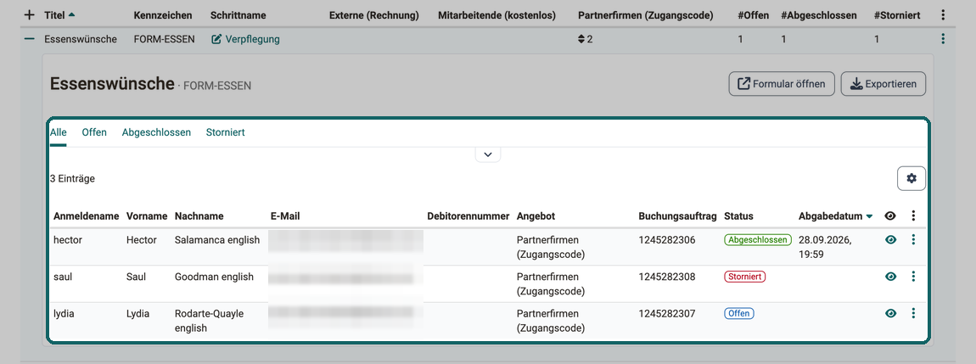Image resolution: width=976 pixels, height=364 pixels.
Task: Click the #Abgeschlossen column header
Action: coord(818,15)
